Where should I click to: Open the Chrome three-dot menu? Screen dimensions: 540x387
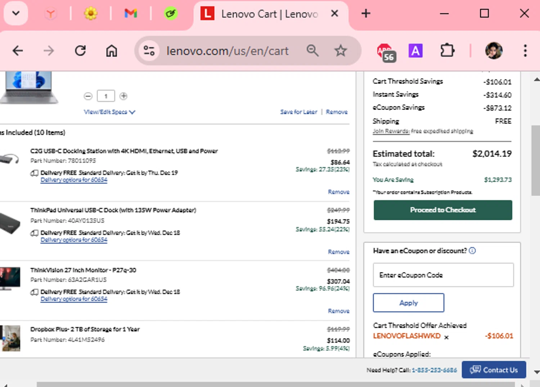tap(525, 51)
